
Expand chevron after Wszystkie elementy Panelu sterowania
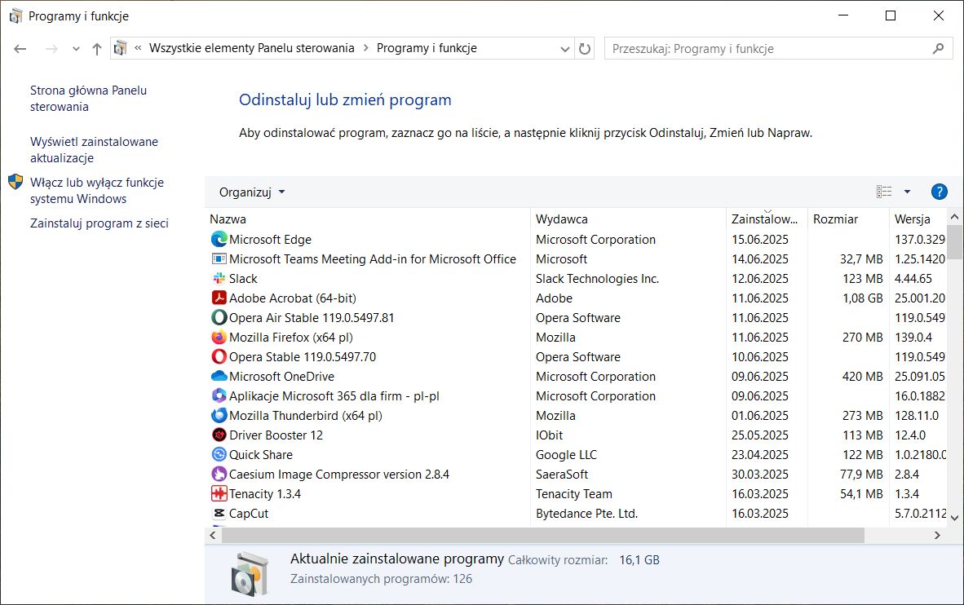366,48
